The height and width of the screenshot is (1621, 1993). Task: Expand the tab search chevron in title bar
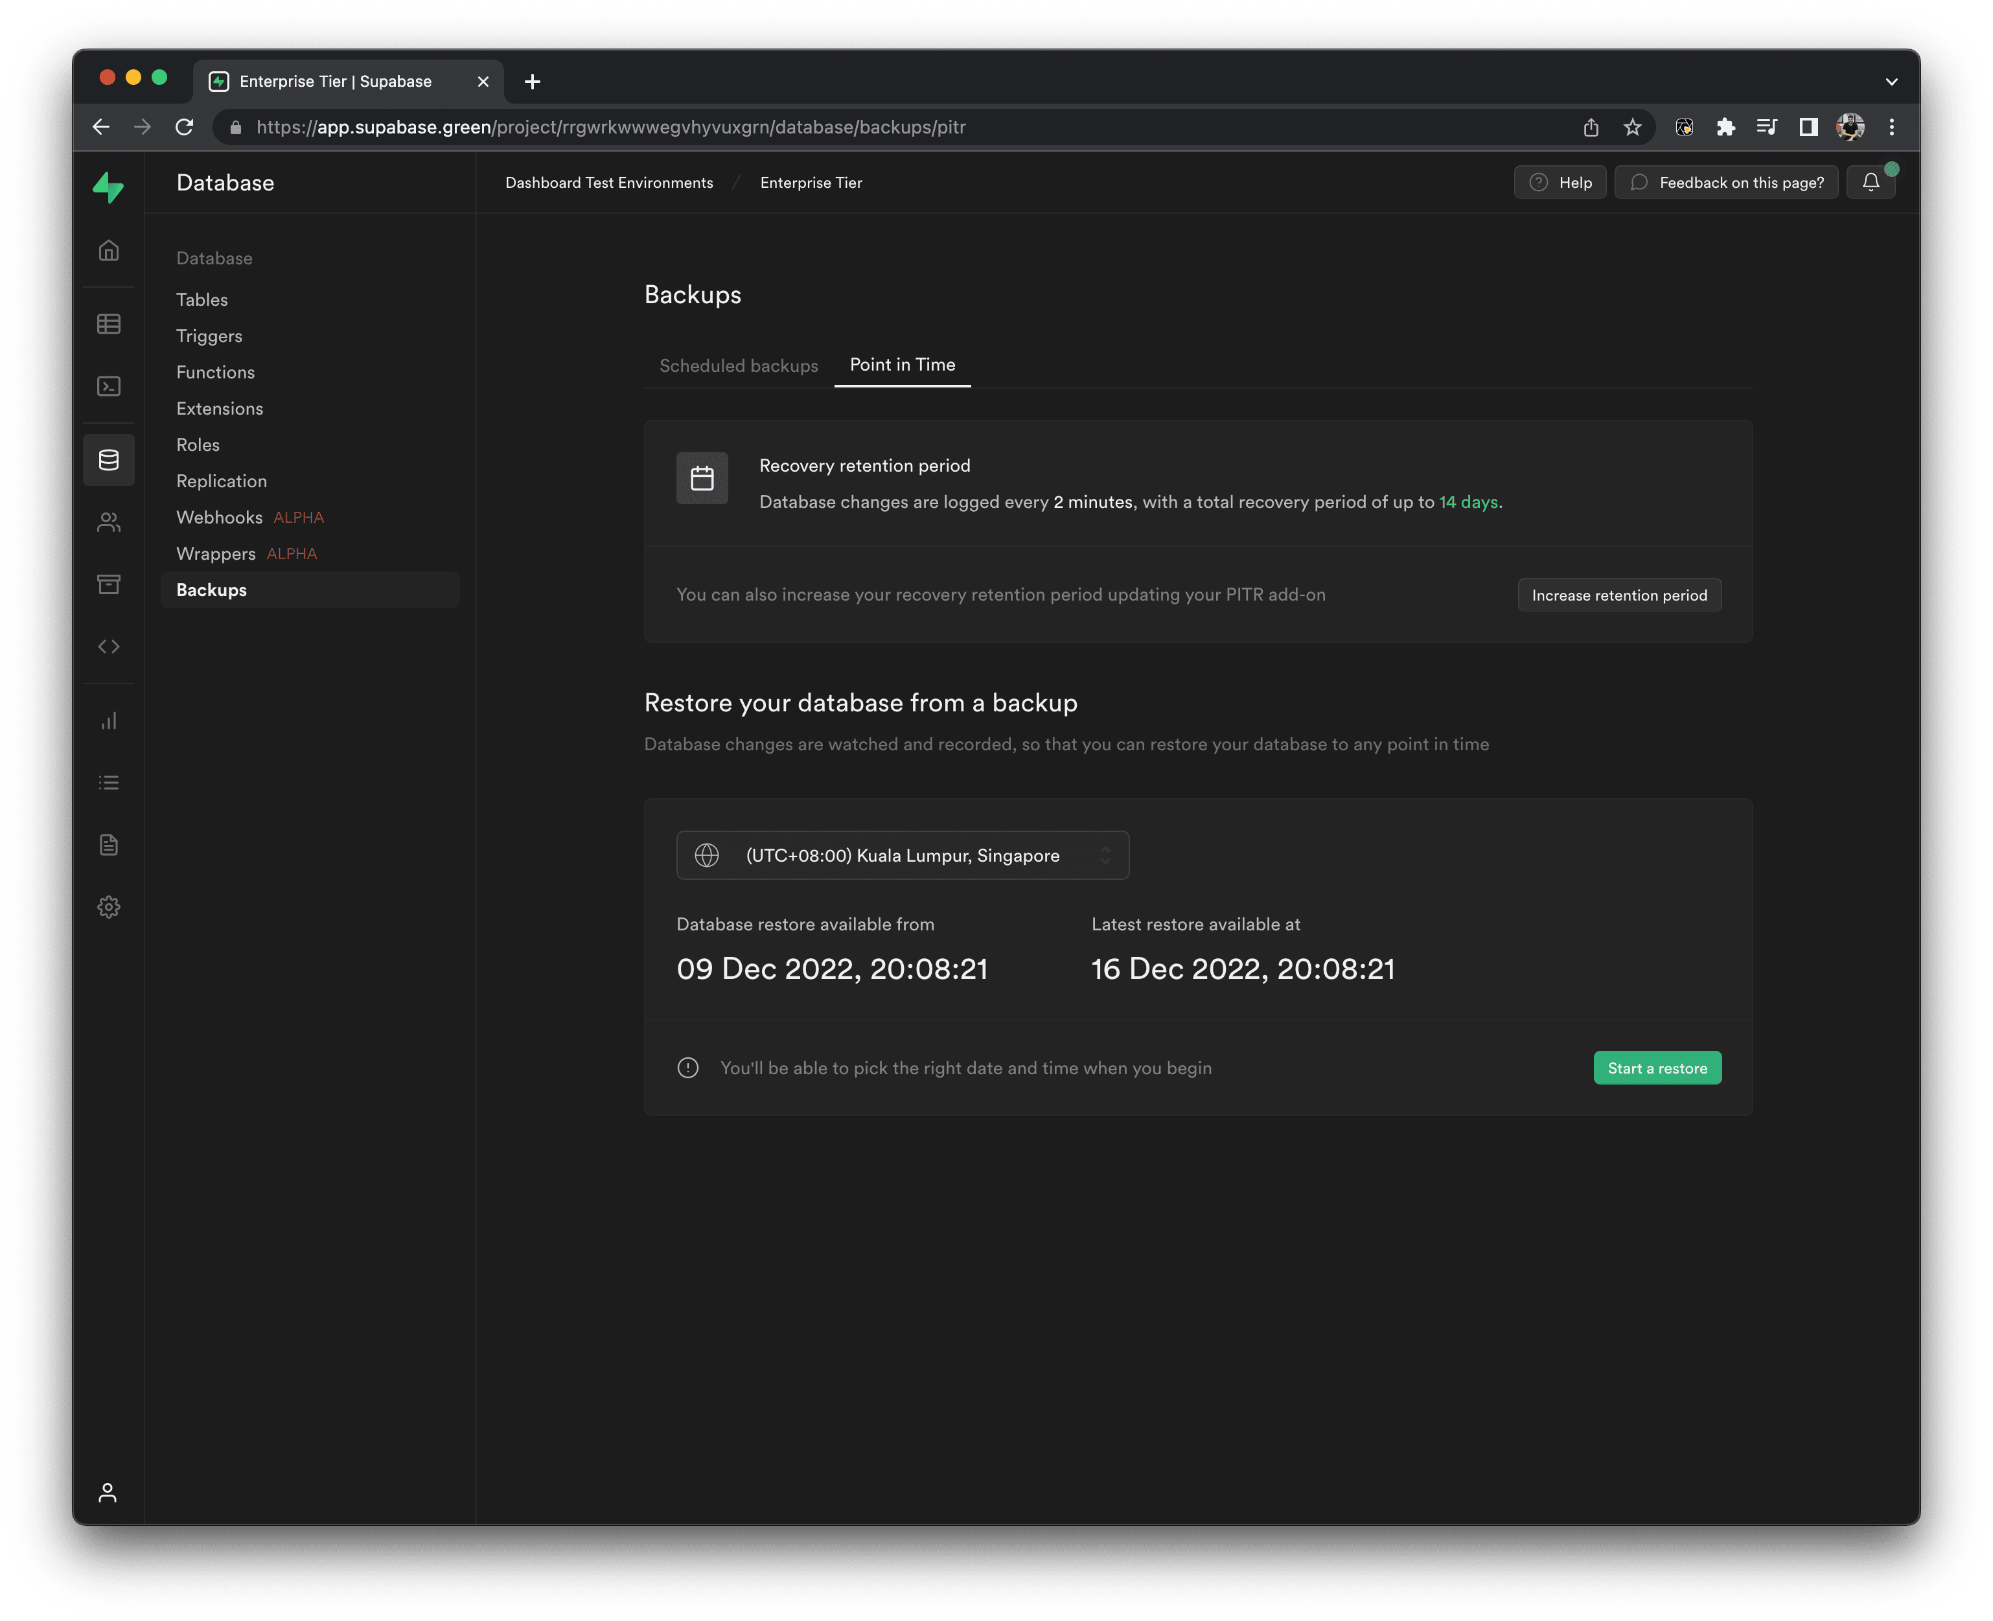[1891, 81]
